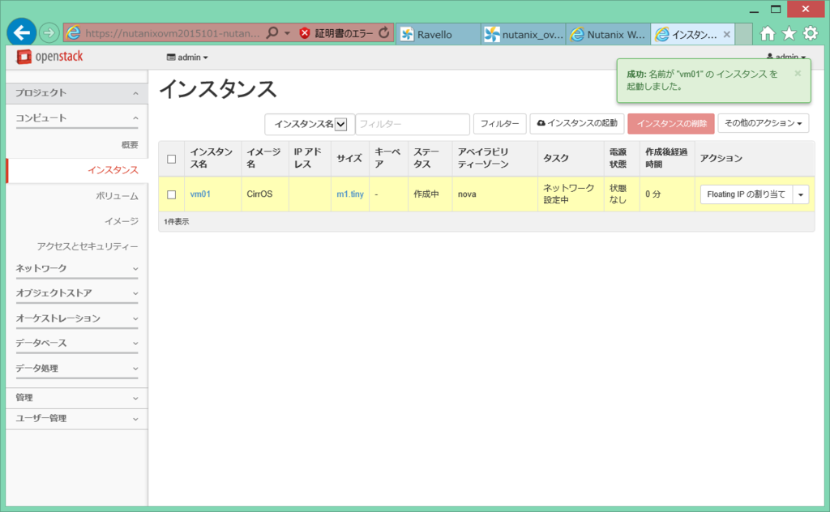Open the vm01 instance link
Screen dimensions: 830x512
tap(200, 194)
